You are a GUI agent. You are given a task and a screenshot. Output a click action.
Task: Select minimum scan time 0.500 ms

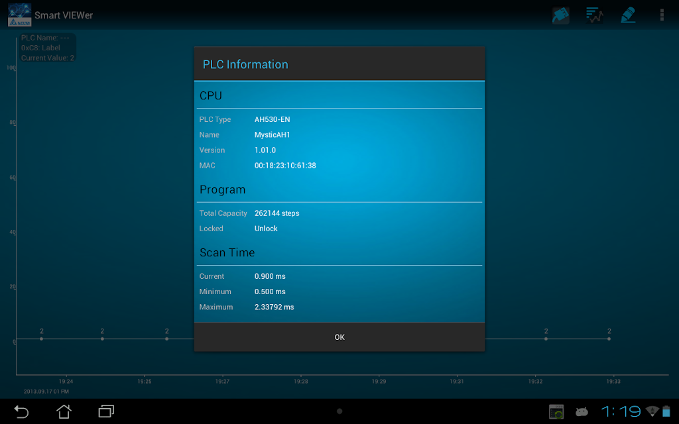click(270, 292)
